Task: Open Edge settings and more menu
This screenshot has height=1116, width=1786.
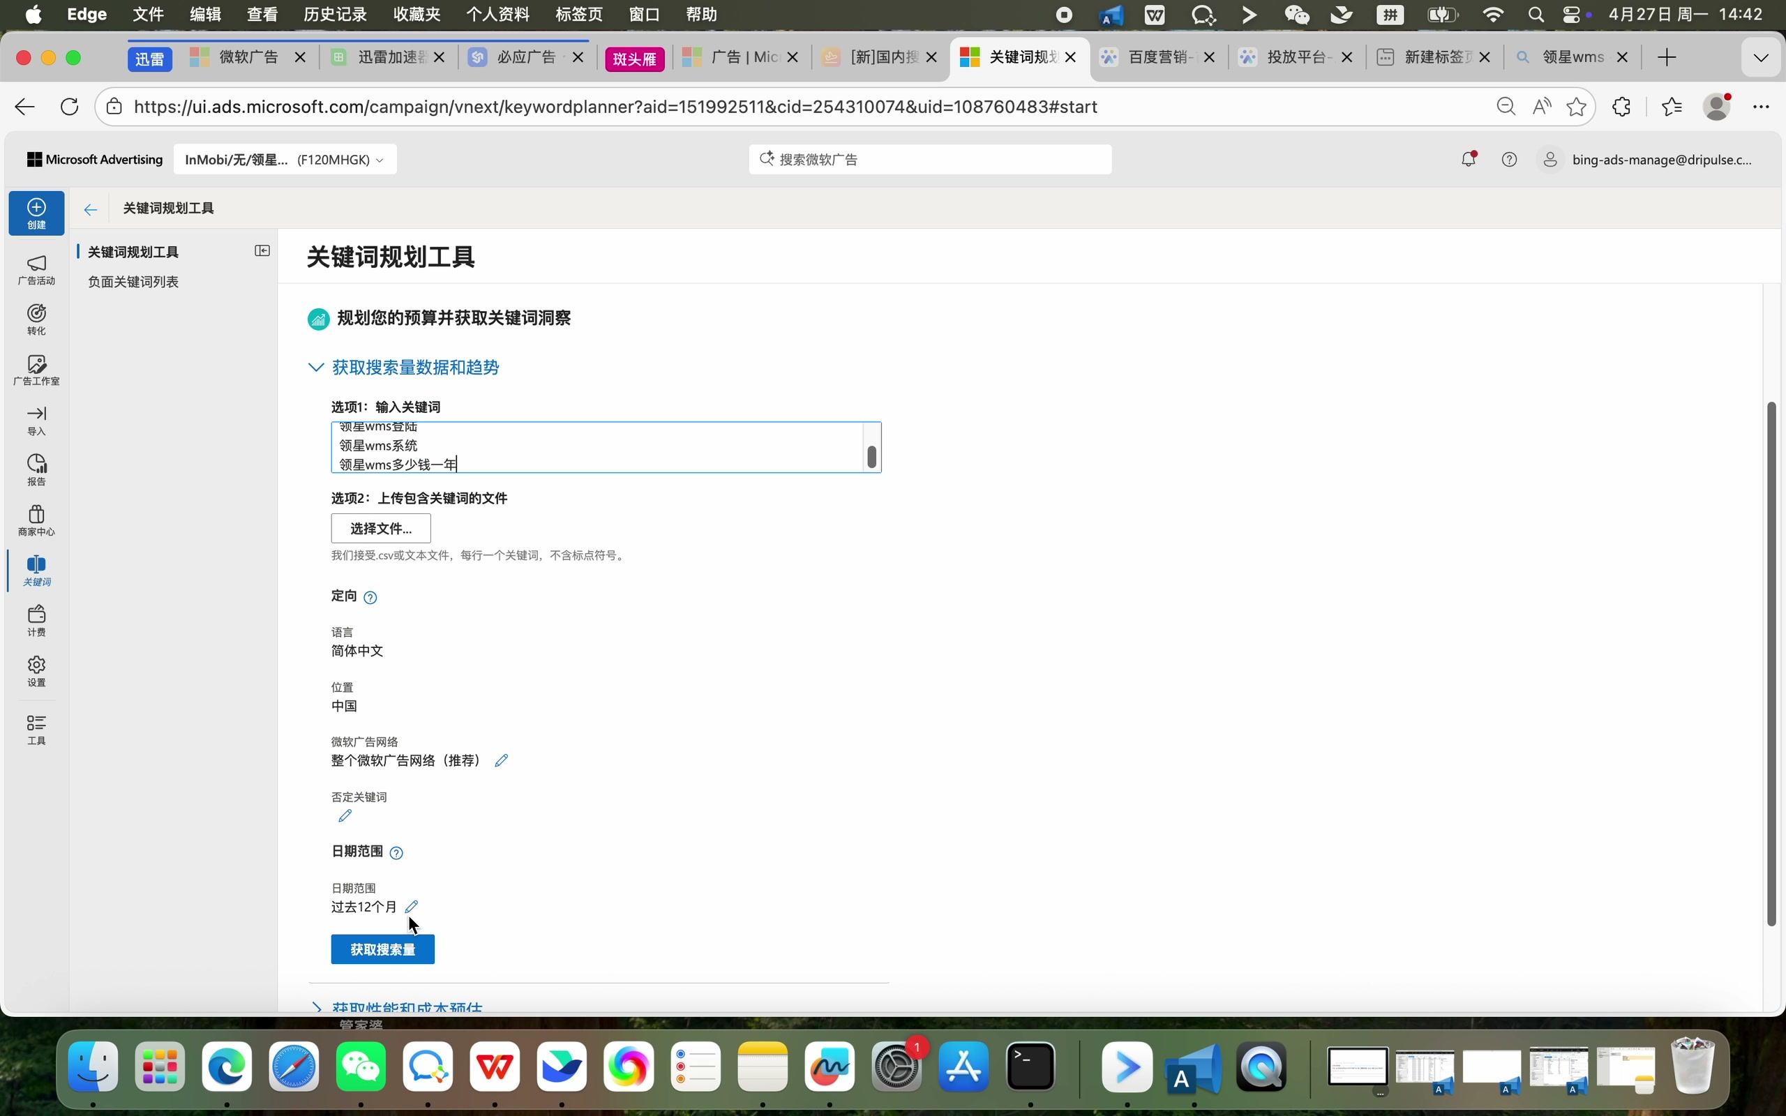Action: (x=1761, y=107)
